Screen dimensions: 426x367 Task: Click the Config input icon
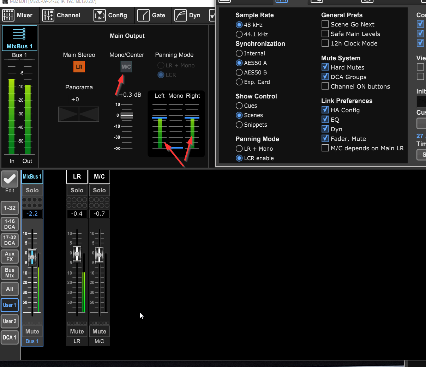click(100, 16)
